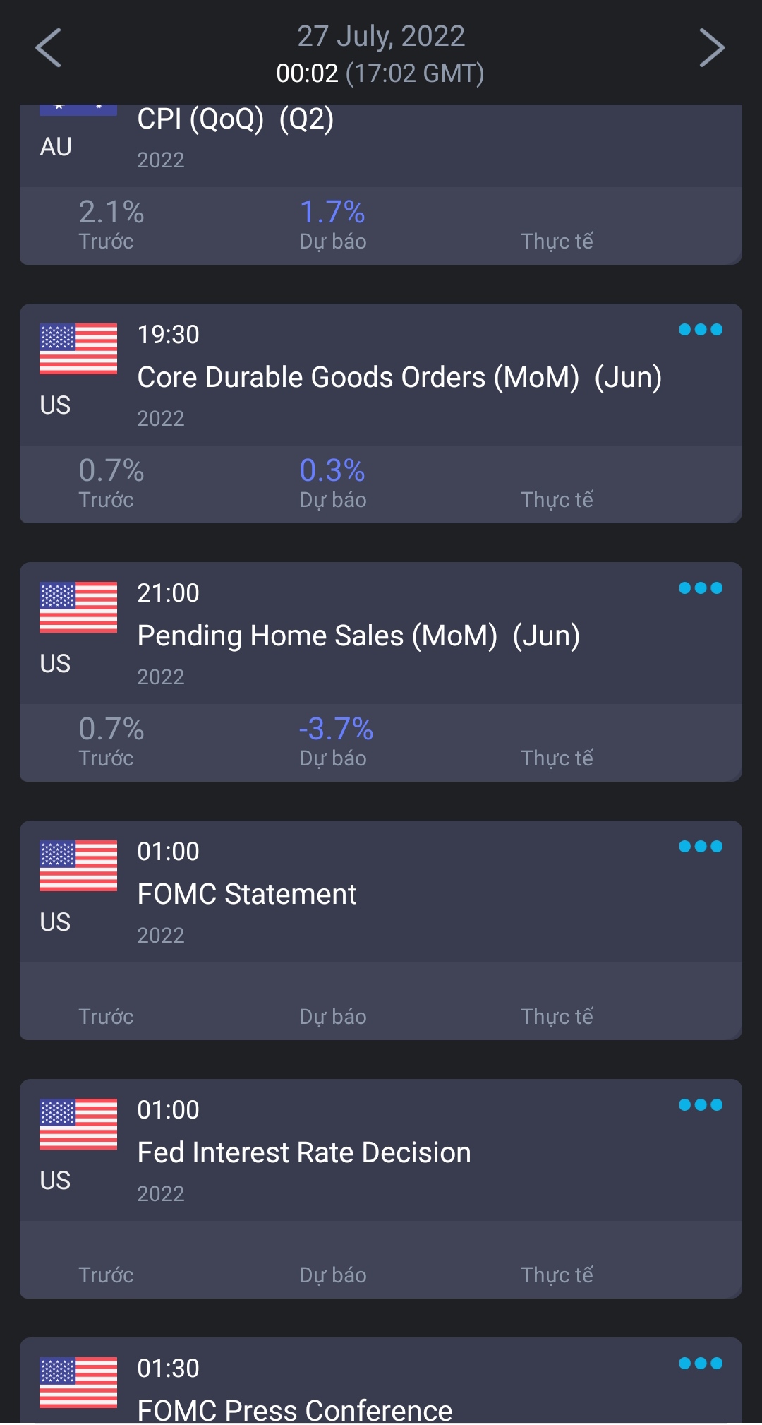
Task: Tap the 0.3% forecast for Core Durable Goods
Action: coord(332,471)
